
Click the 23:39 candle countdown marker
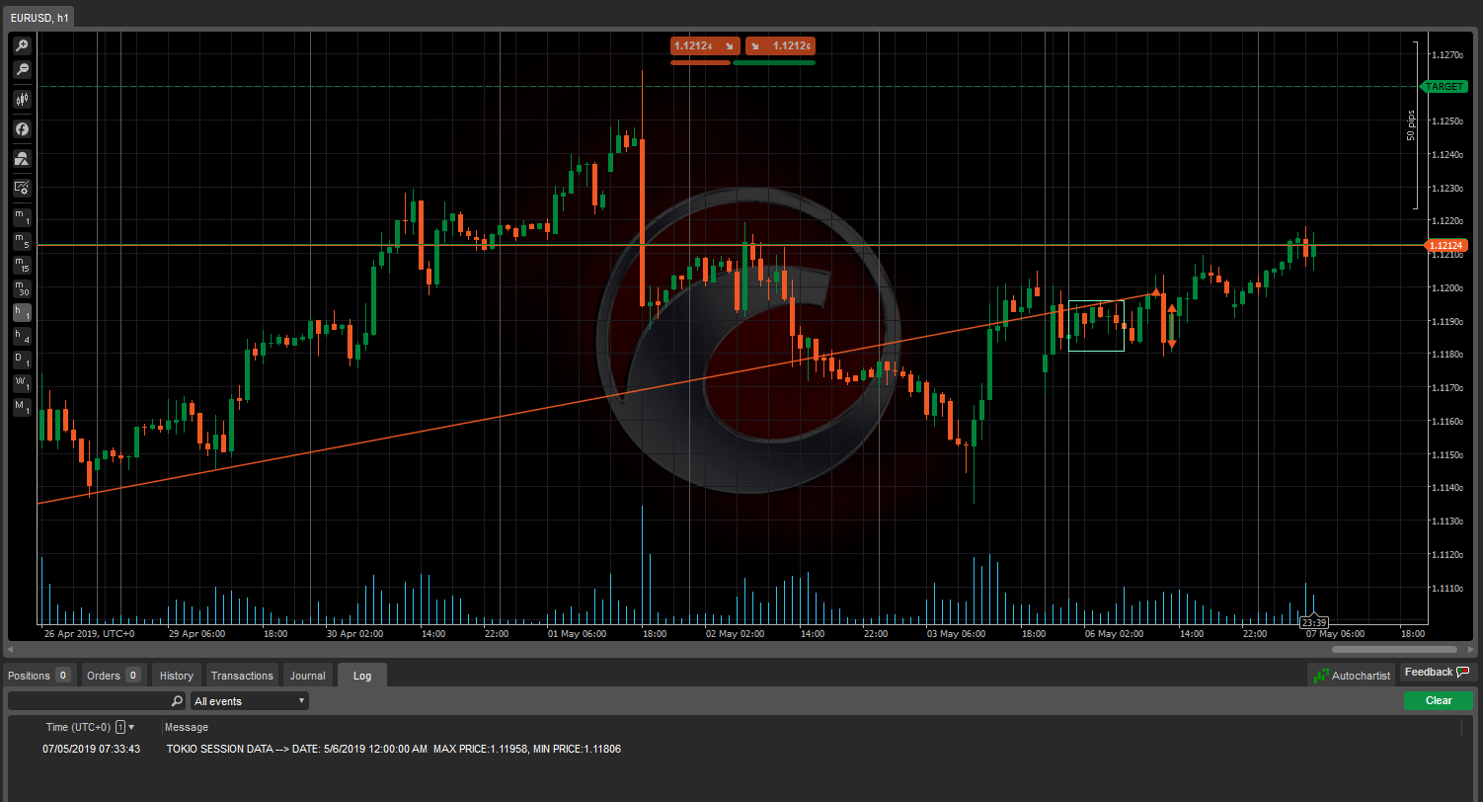point(1313,622)
